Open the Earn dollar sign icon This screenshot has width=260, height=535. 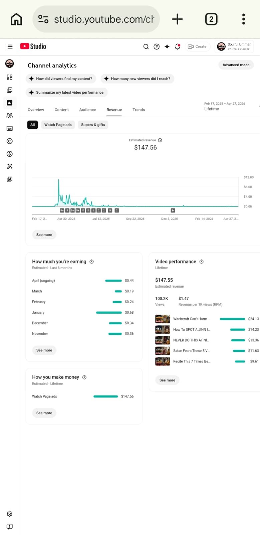pos(10,154)
